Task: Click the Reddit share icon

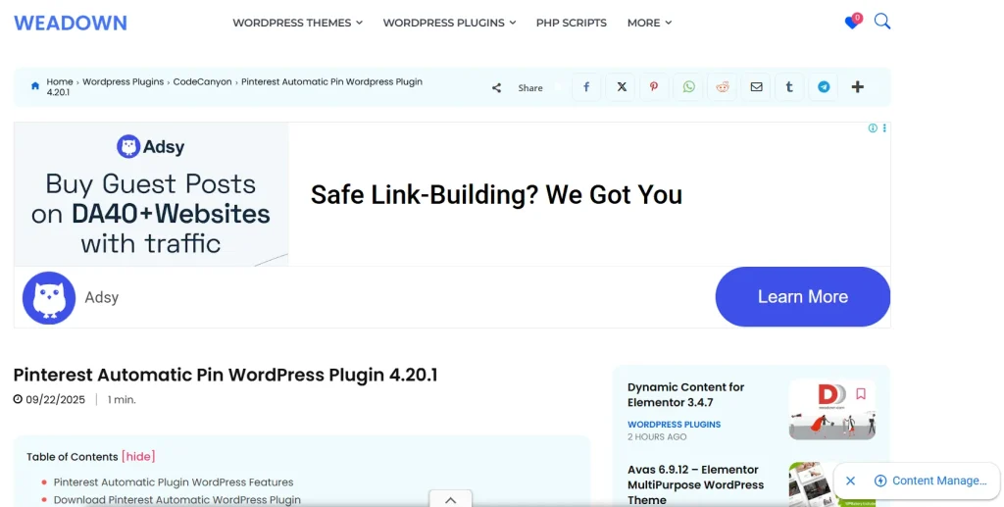Action: 723,87
